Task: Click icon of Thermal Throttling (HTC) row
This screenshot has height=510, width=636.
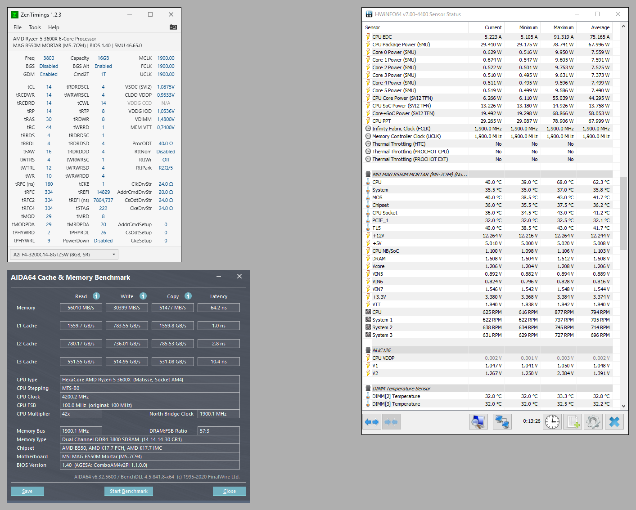Action: [x=368, y=144]
